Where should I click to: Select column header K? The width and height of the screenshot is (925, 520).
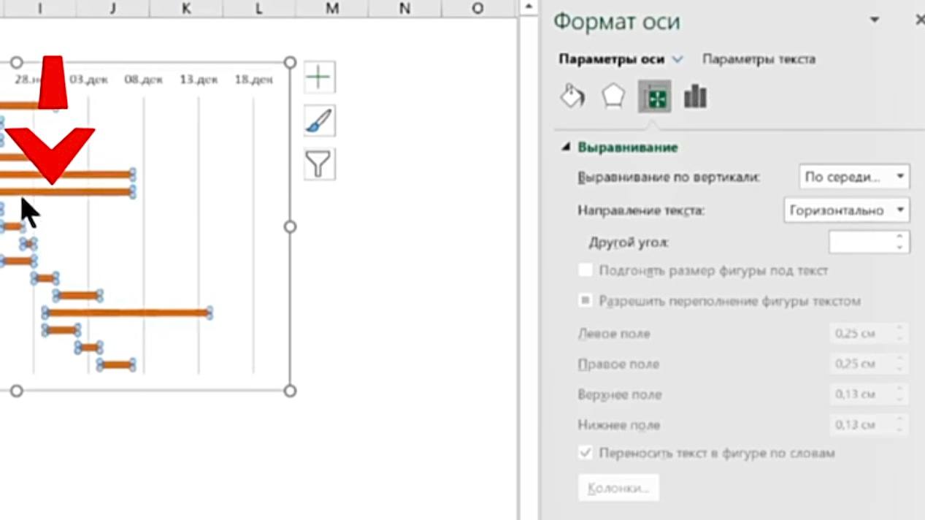pyautogui.click(x=186, y=8)
